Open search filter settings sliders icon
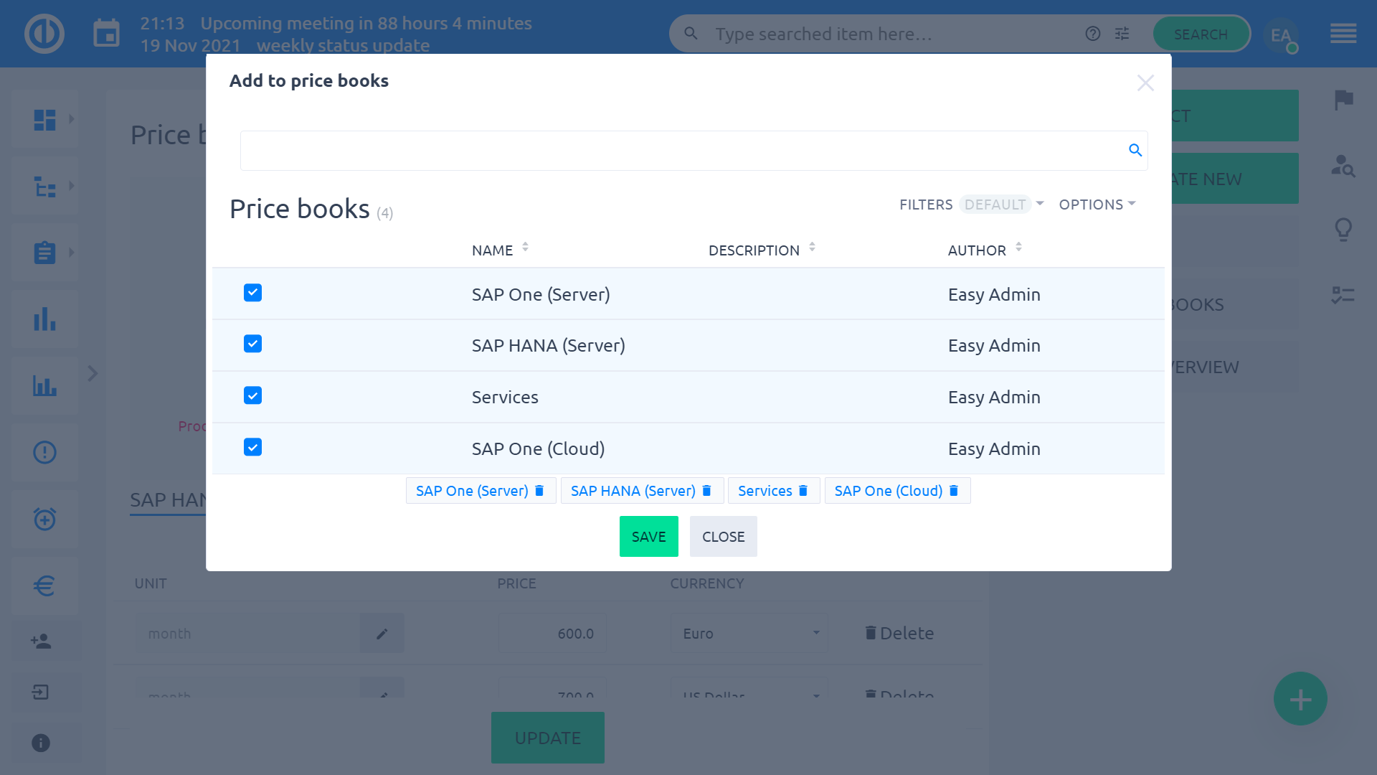Image resolution: width=1377 pixels, height=775 pixels. click(x=1122, y=34)
